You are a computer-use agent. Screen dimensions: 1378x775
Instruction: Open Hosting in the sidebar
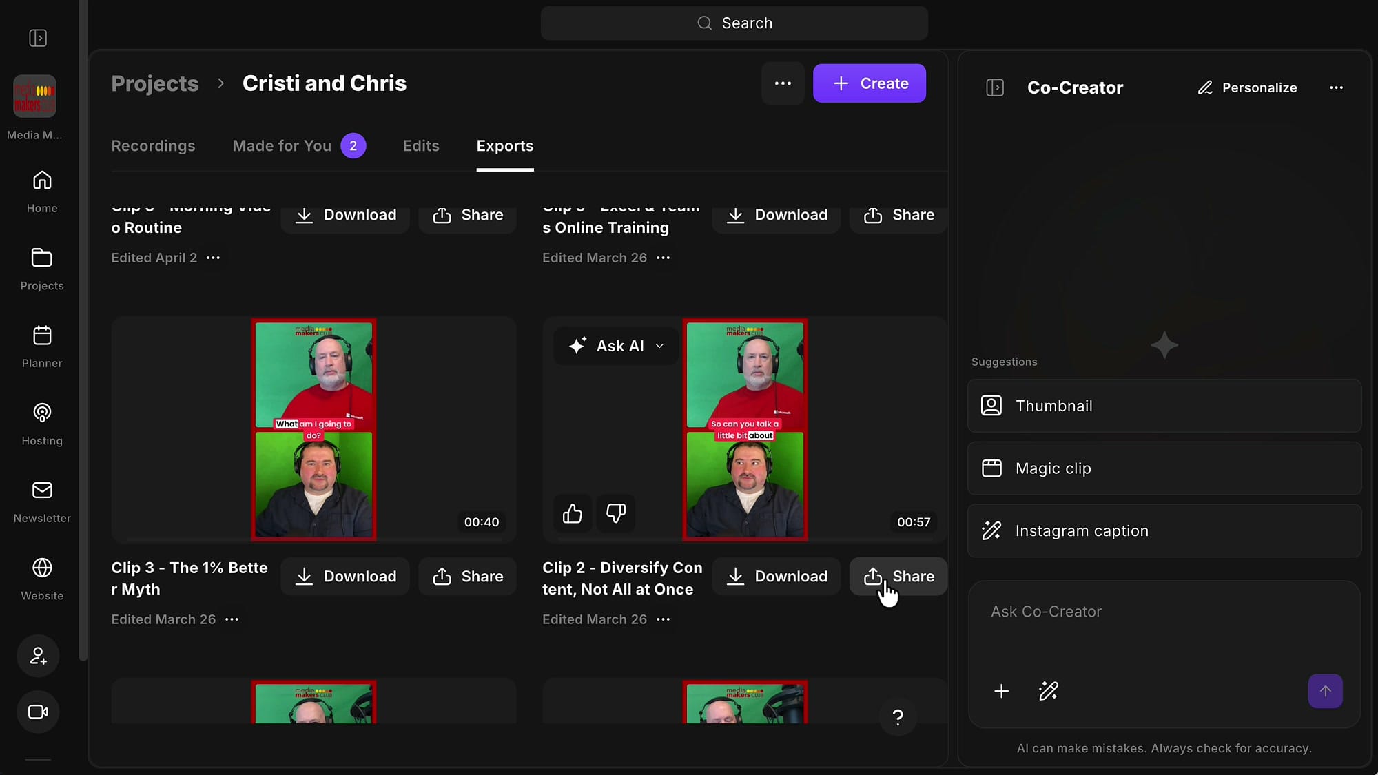42,424
